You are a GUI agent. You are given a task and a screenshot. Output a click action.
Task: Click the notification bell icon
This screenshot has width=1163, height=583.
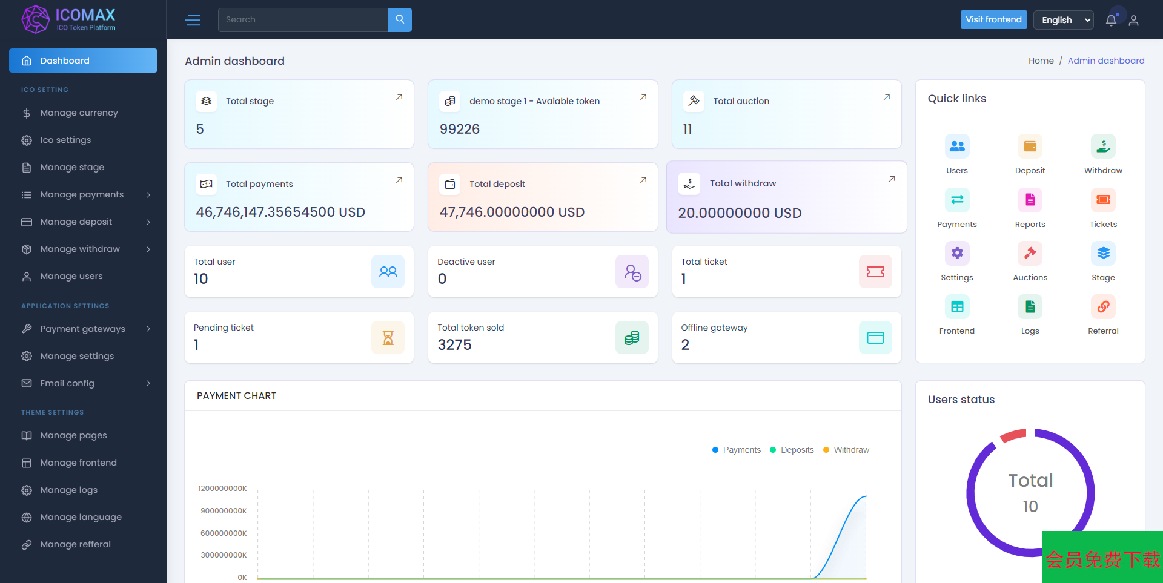point(1111,20)
